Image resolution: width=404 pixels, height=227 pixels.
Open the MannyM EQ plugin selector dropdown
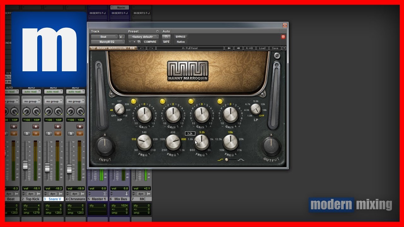click(108, 42)
